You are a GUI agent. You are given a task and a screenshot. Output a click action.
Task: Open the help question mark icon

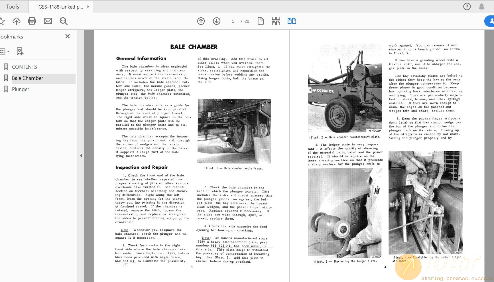[x=467, y=7]
